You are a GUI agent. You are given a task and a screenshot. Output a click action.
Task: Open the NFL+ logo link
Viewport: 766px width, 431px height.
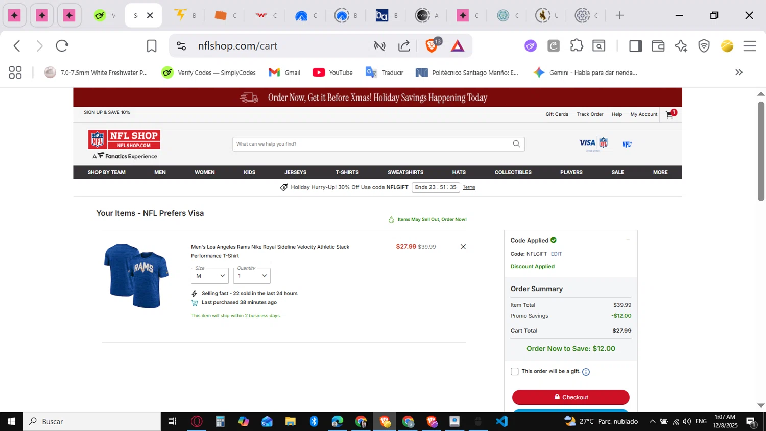tap(627, 145)
